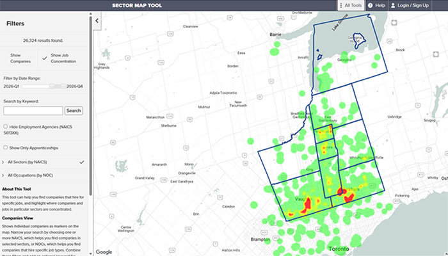Click the Shelburne label on map
The width and height of the screenshot is (448, 256).
coord(168,125)
